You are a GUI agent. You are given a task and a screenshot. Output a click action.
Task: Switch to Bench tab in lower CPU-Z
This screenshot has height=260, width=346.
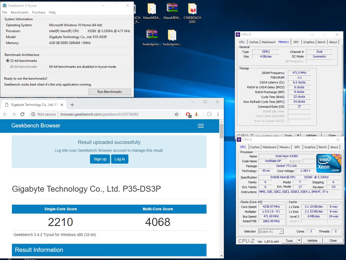(x=322, y=147)
